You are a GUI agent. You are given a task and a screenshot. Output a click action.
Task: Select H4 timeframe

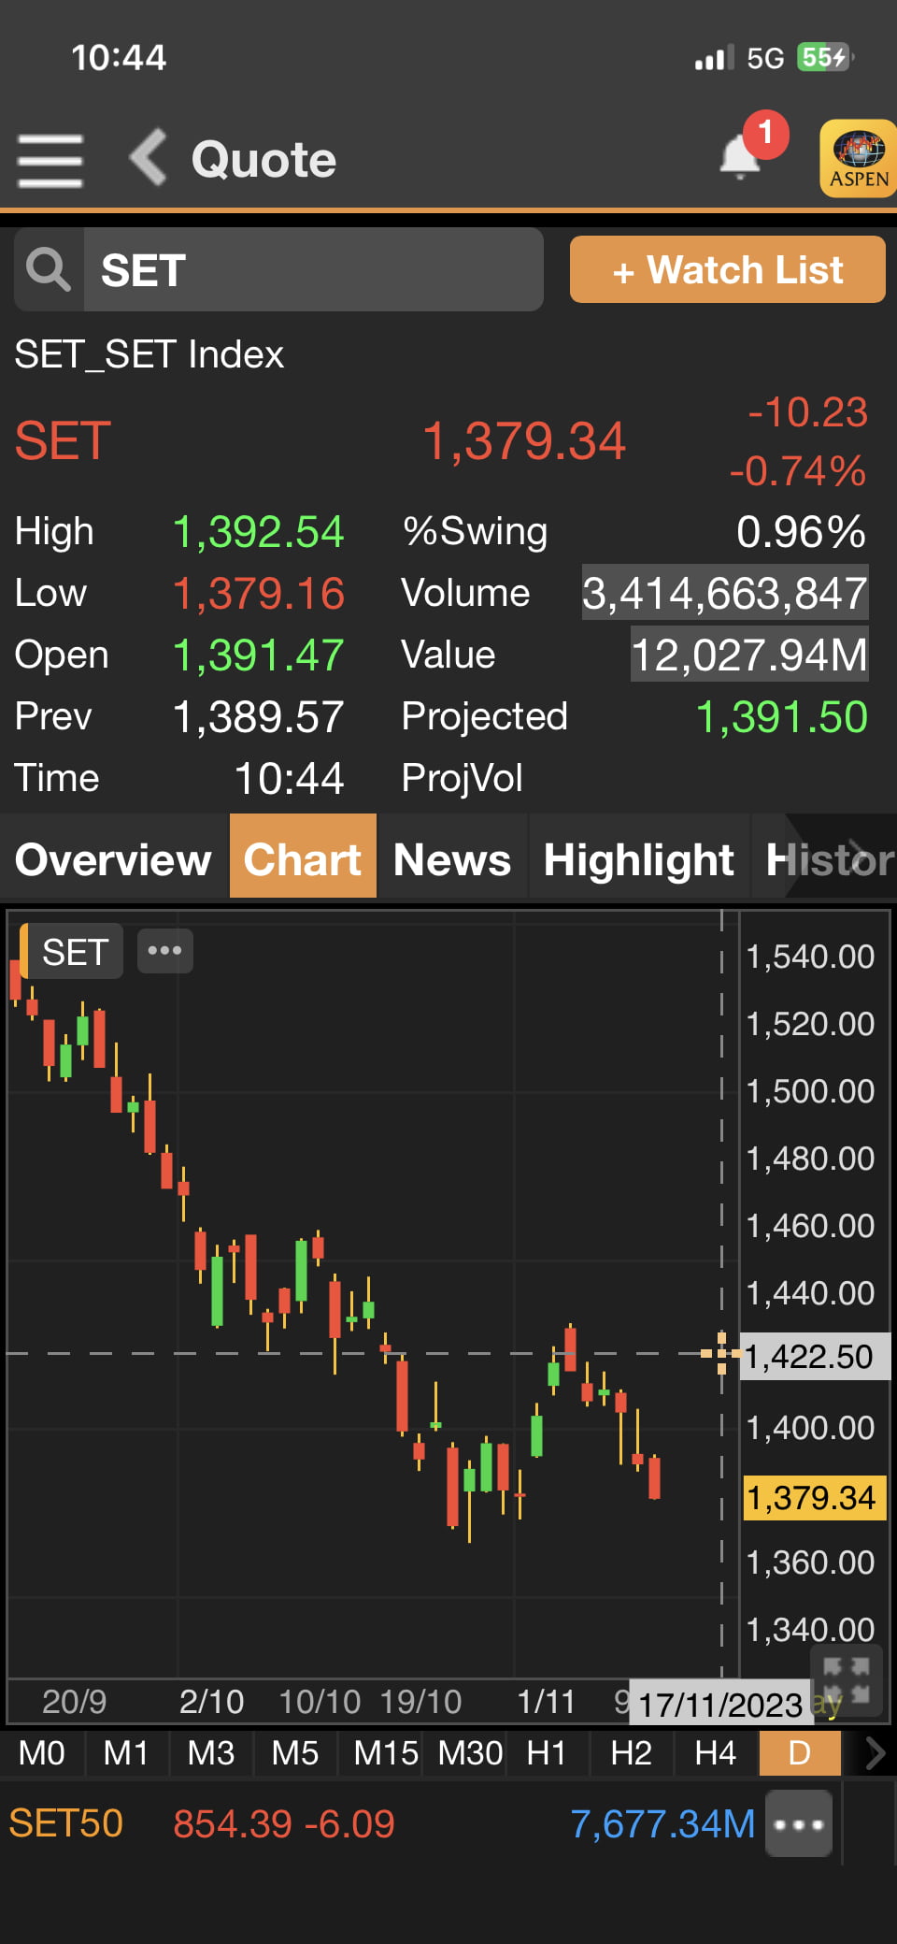(715, 1753)
